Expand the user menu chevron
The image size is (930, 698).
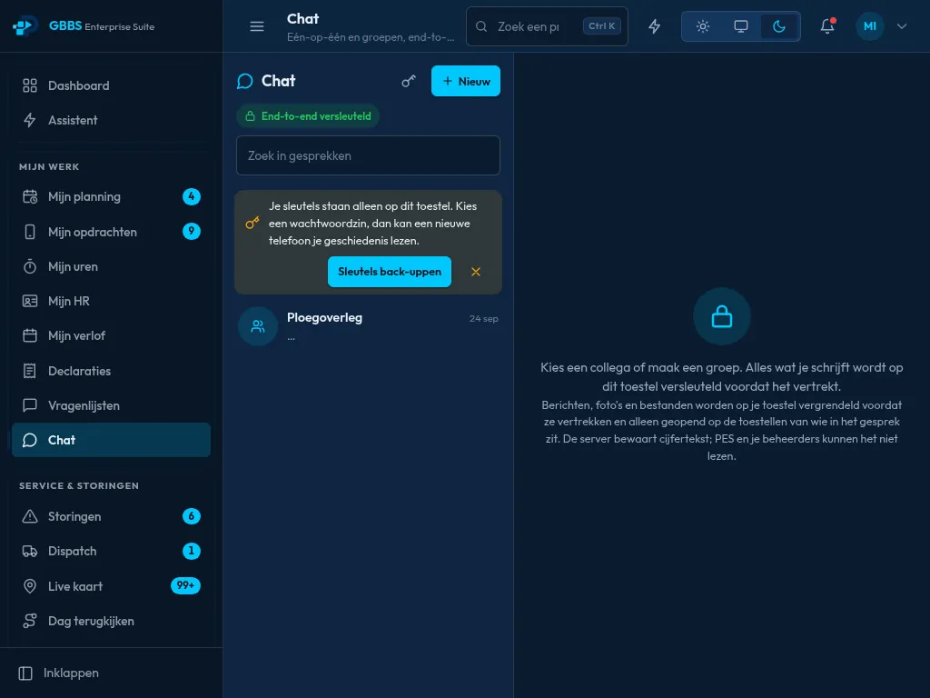coord(902,26)
